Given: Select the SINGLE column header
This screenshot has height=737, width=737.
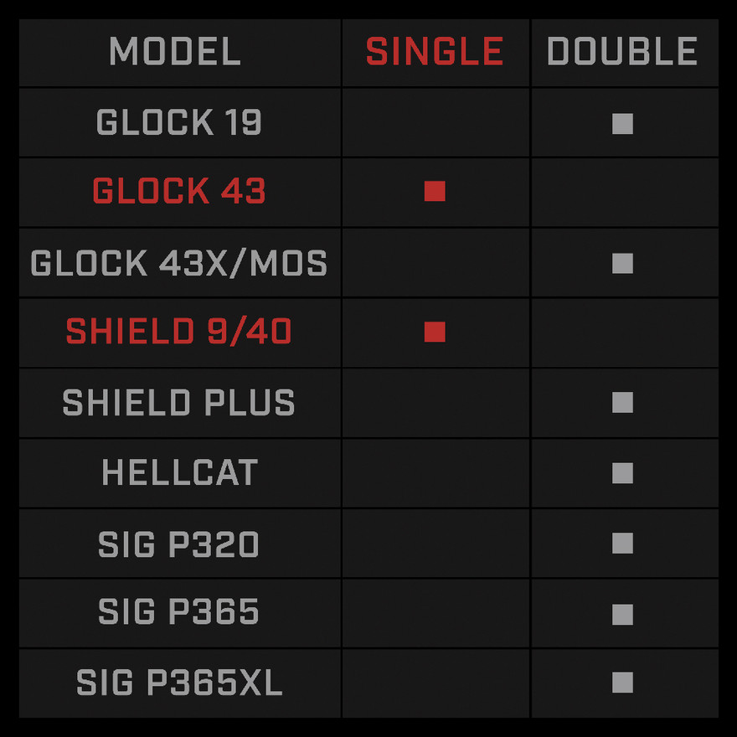Looking at the screenshot, I should coord(435,52).
